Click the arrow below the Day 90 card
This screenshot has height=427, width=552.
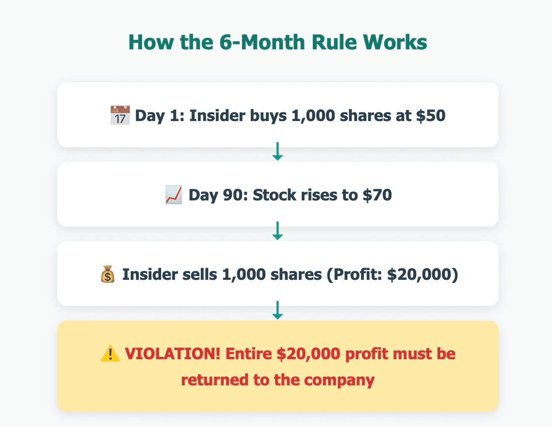pos(277,231)
